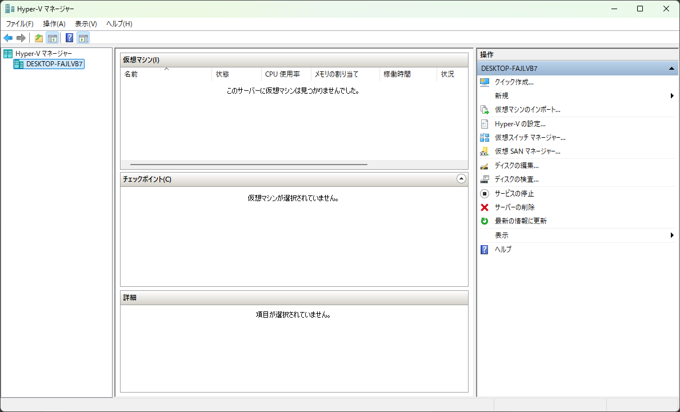Open Hyper-V の設定... action
The image size is (680, 412).
pyautogui.click(x=520, y=124)
